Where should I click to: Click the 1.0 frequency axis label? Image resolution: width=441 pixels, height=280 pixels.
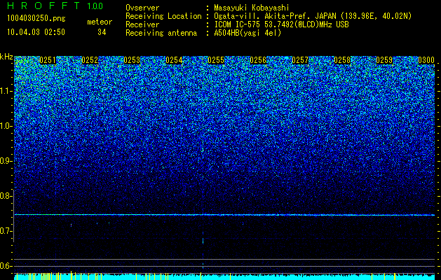click(x=6, y=126)
